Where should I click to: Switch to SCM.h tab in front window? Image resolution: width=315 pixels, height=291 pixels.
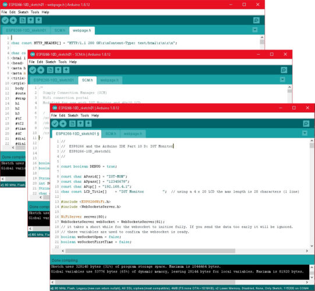pos(111,134)
